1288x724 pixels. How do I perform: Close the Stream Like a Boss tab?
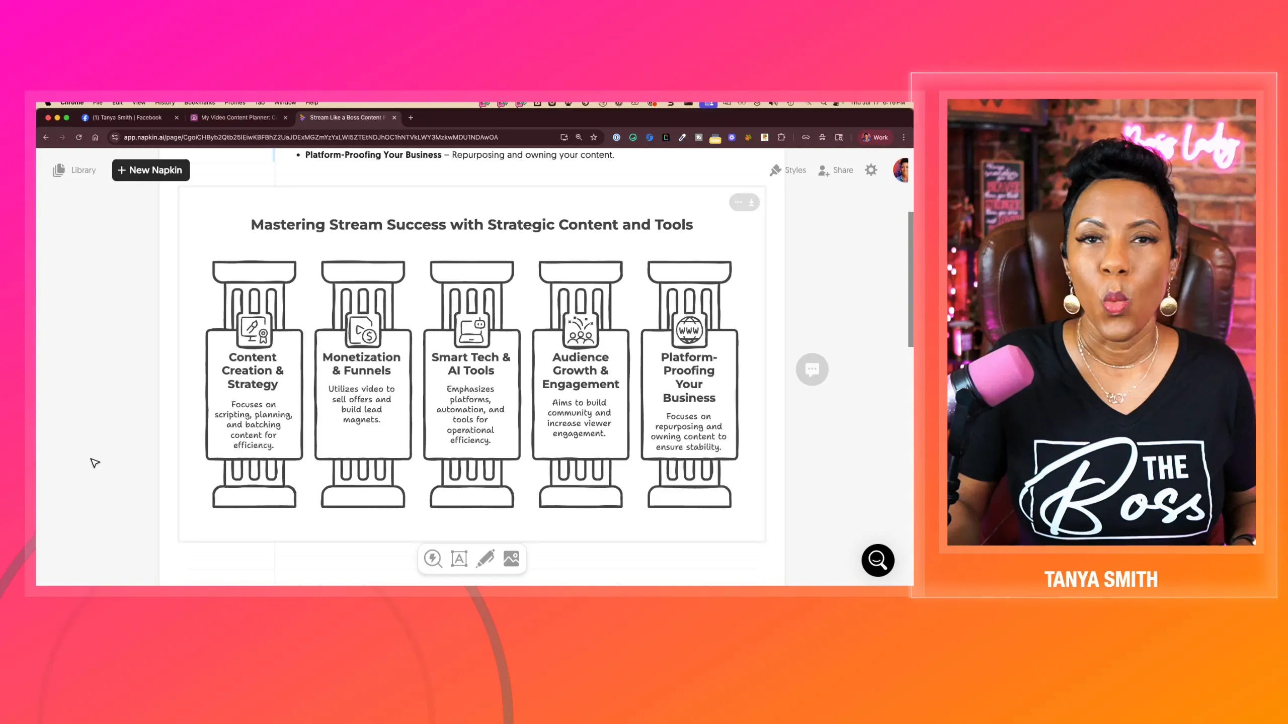394,118
